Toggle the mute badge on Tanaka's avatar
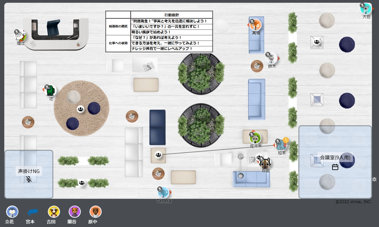The width and height of the screenshot is (379, 227). 160,189
